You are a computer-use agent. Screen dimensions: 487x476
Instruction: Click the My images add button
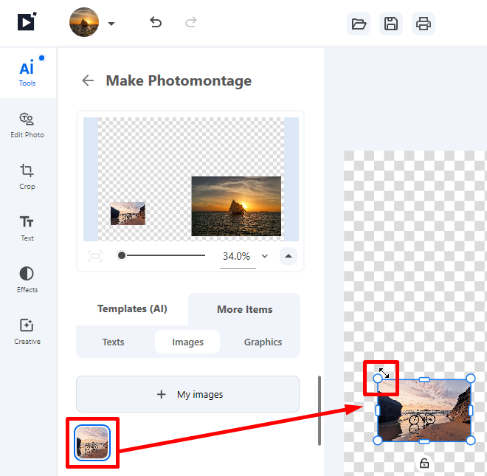(x=188, y=394)
